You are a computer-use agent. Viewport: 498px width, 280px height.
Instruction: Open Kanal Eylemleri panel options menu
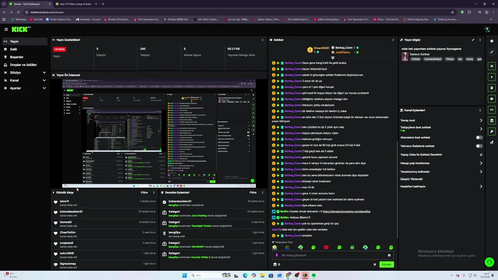480,110
